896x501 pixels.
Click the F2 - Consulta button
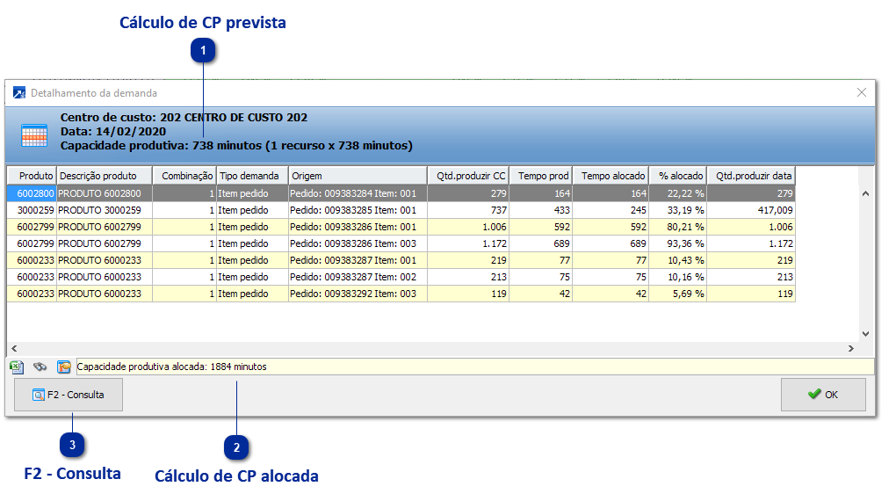[69, 395]
